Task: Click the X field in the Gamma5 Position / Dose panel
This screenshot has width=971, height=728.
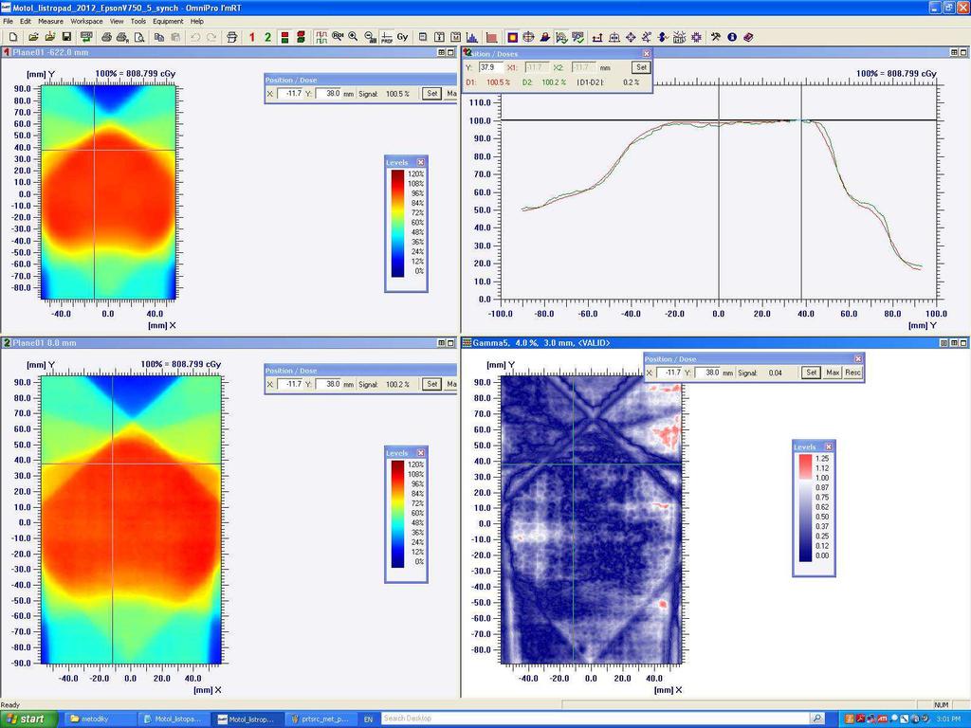Action: click(x=669, y=373)
